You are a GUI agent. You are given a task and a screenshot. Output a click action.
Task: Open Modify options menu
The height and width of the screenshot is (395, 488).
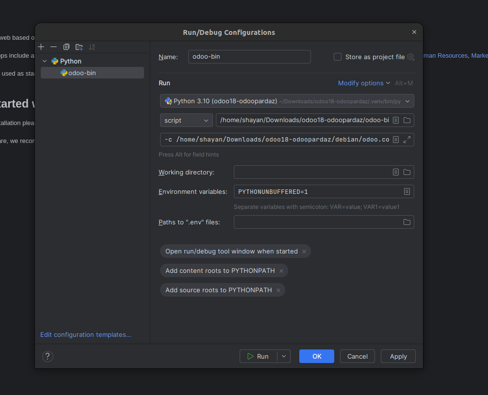click(364, 83)
